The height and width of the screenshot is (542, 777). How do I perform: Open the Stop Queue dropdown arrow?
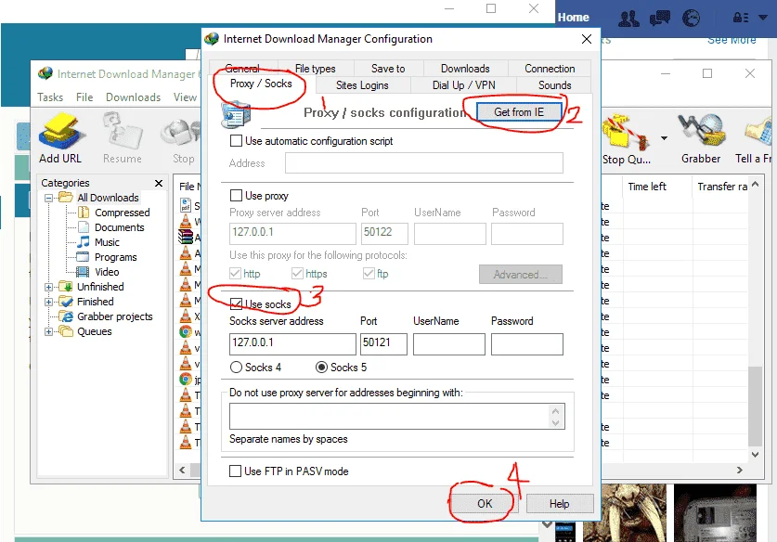click(x=664, y=138)
